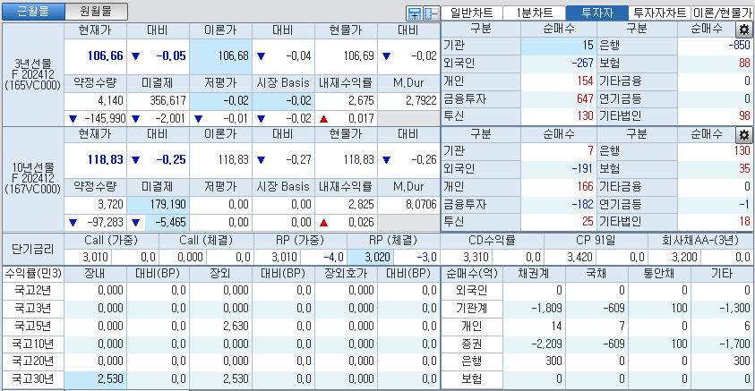Click the 순매수(억) header
The height and width of the screenshot is (391, 755).
click(x=472, y=274)
